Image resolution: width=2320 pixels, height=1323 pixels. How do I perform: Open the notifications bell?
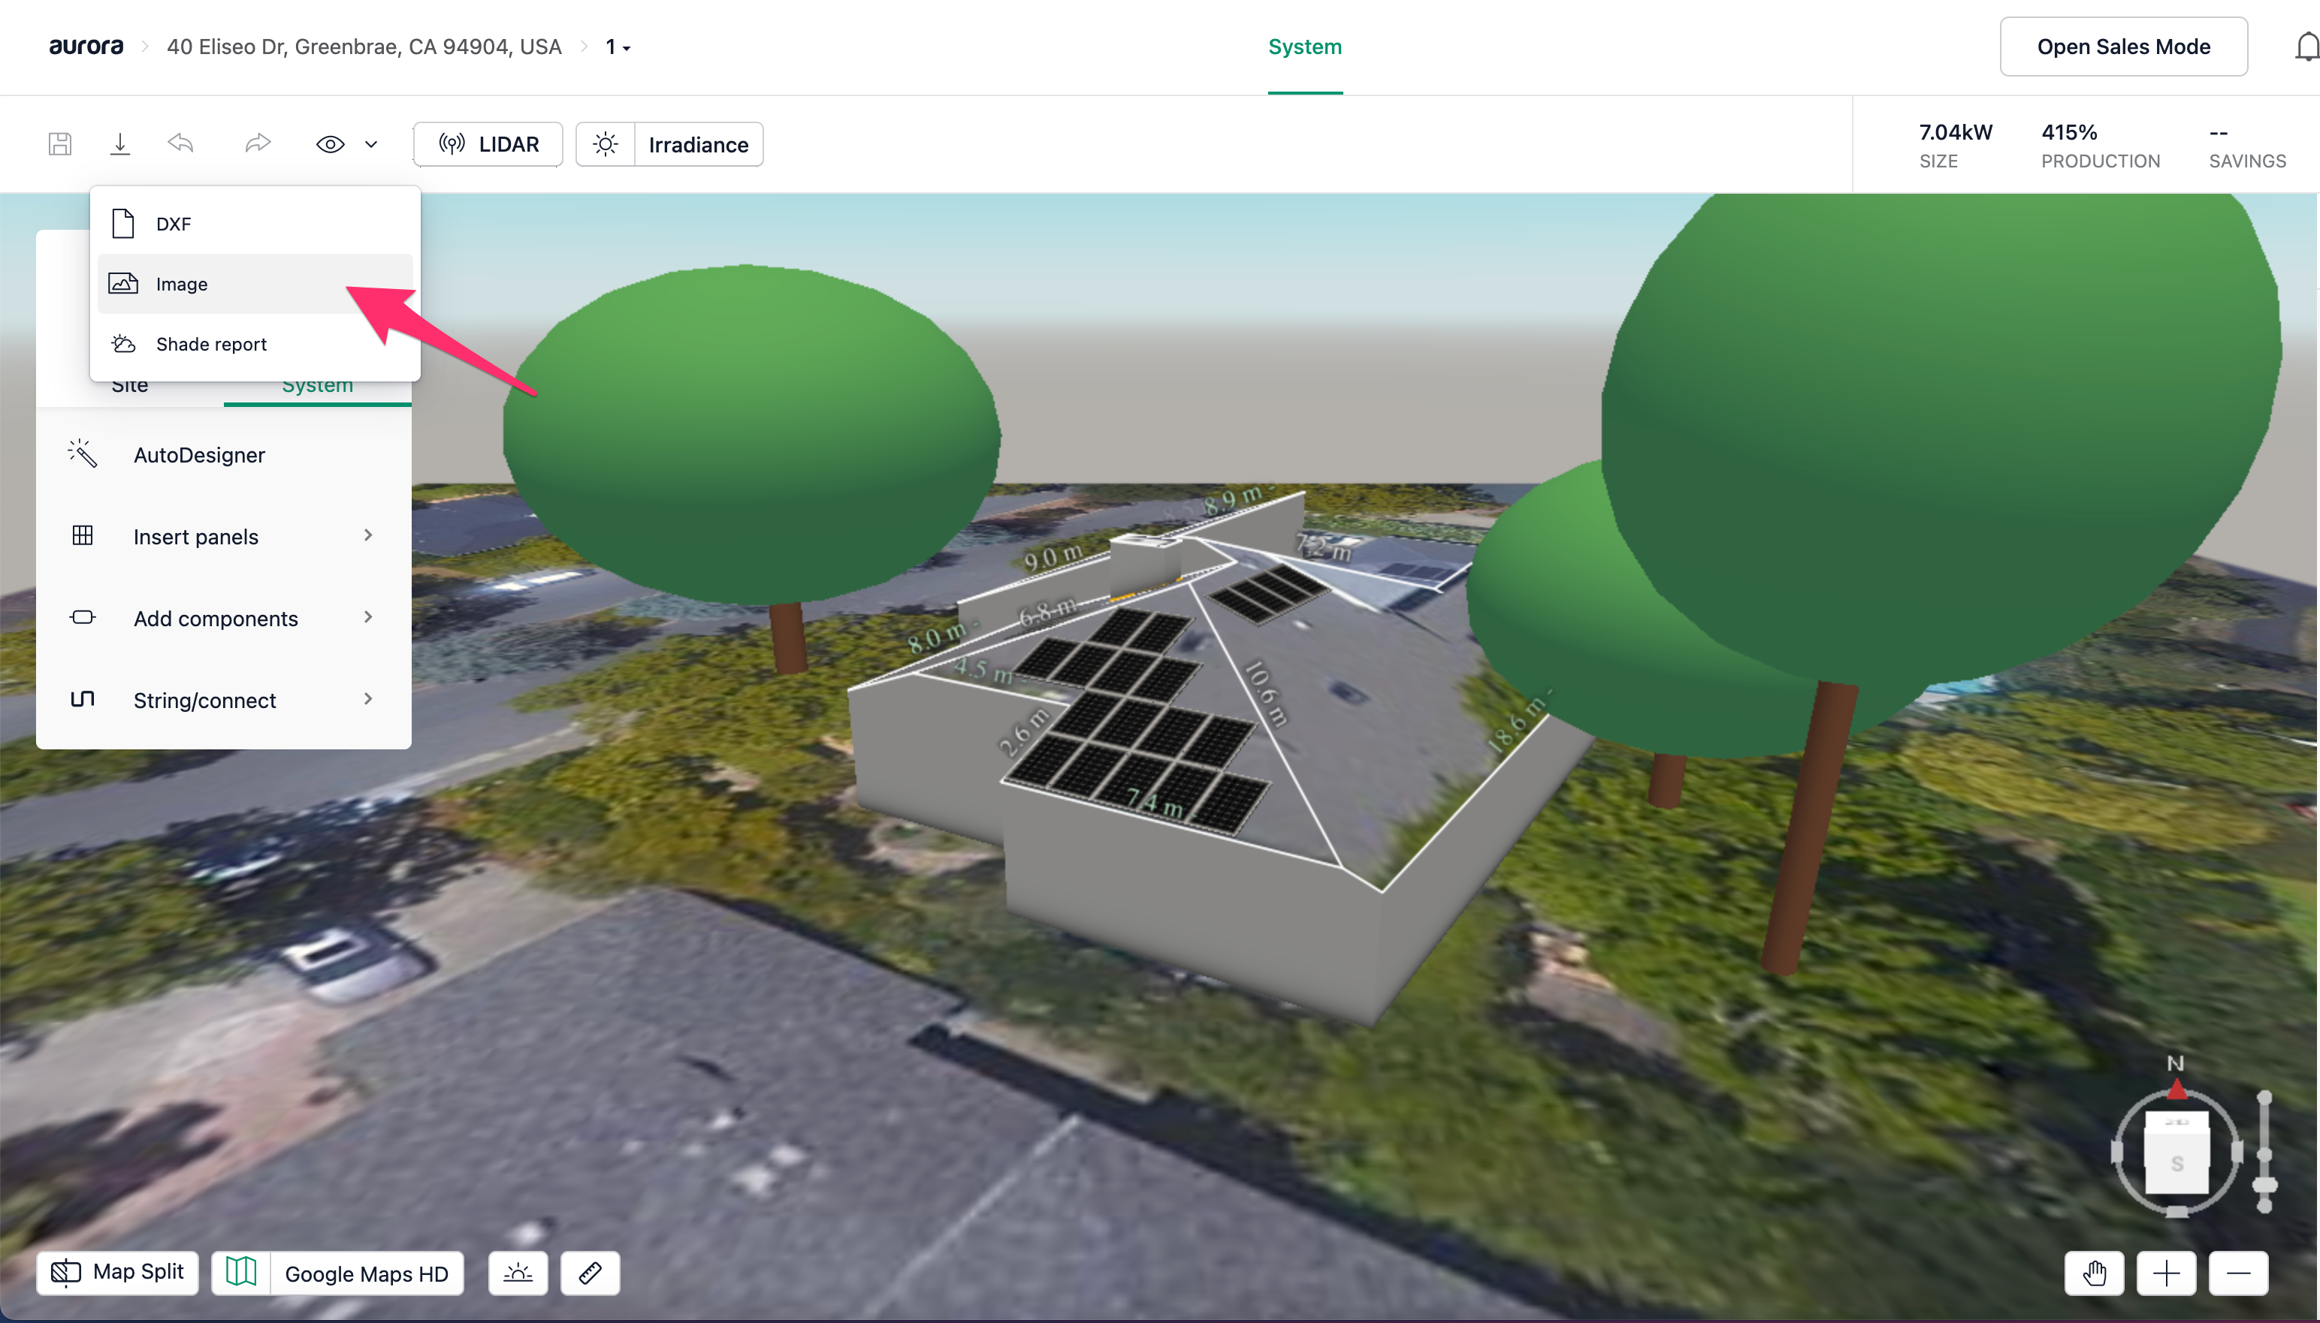pos(2306,47)
